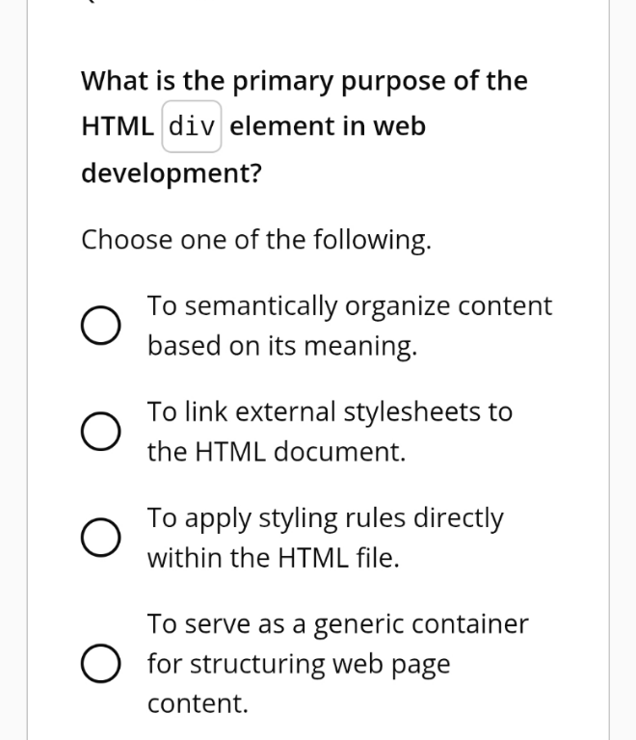636x740 pixels.
Task: Click the word 'development?' in the question
Action: pyautogui.click(x=172, y=173)
